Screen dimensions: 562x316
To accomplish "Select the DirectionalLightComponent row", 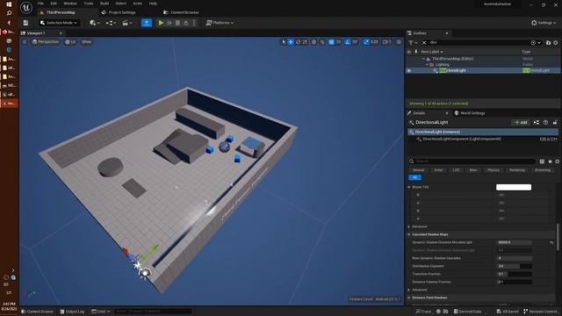I will [483, 139].
